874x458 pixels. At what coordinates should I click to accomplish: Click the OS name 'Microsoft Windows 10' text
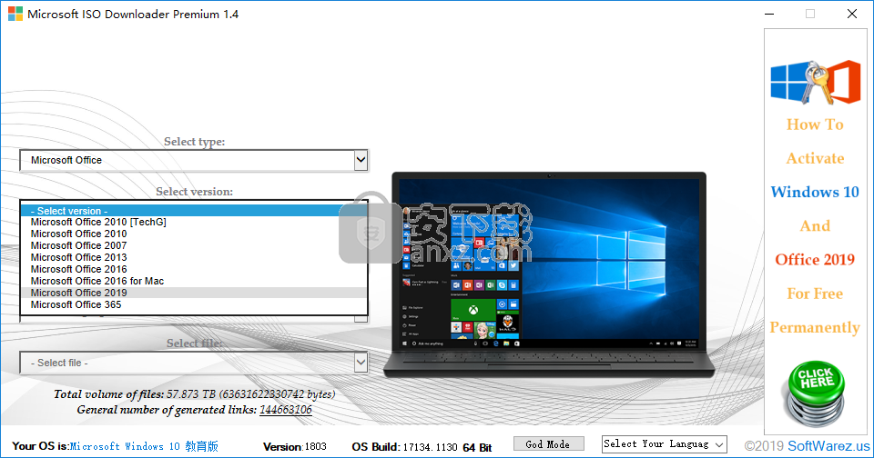point(144,446)
